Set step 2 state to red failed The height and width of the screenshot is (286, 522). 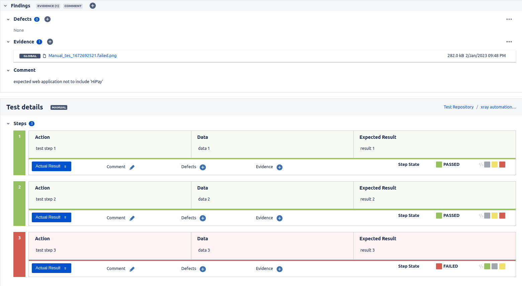point(502,216)
